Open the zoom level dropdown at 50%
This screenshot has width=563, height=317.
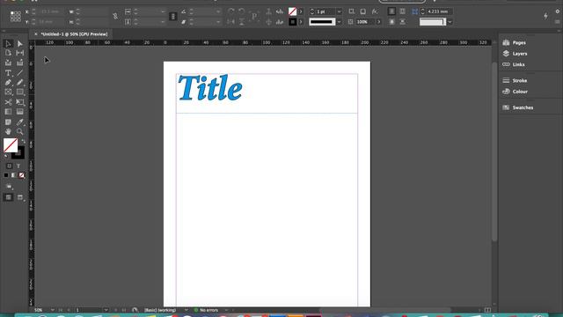(x=53, y=310)
